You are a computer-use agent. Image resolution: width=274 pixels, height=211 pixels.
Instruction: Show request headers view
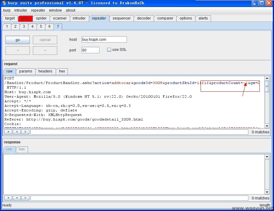(x=45, y=71)
